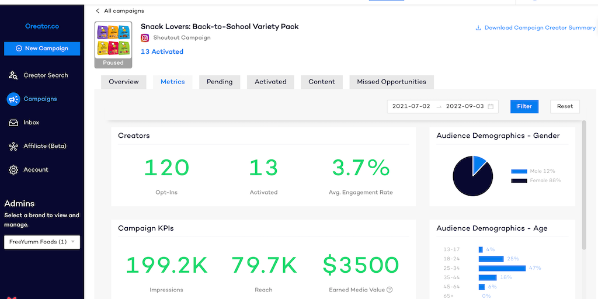Image resolution: width=598 pixels, height=299 pixels.
Task: Click the Male blue legend swatch
Action: point(519,172)
